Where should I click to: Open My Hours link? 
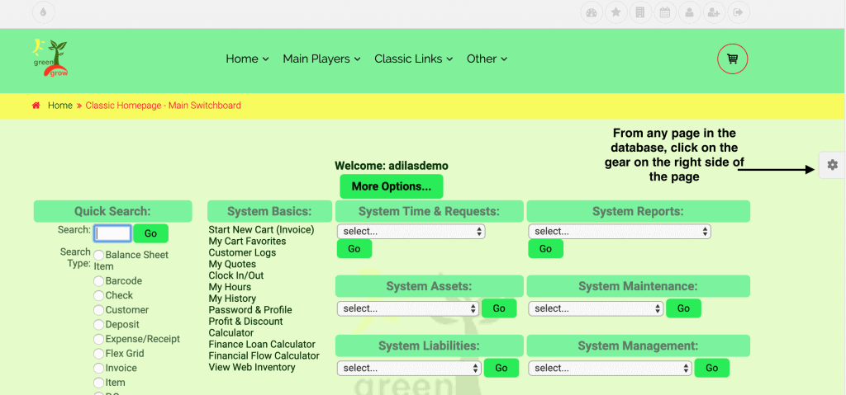point(230,287)
